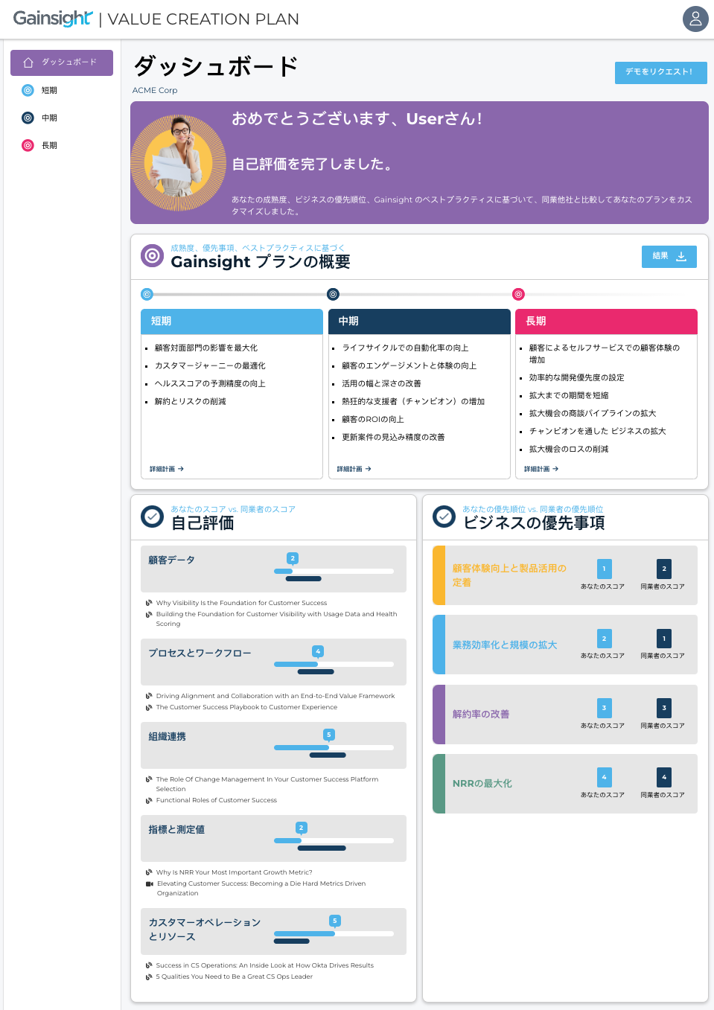This screenshot has width=714, height=1010.
Task: Click the 顧客体験向上と製品活用の定着 priority title
Action: click(x=509, y=575)
